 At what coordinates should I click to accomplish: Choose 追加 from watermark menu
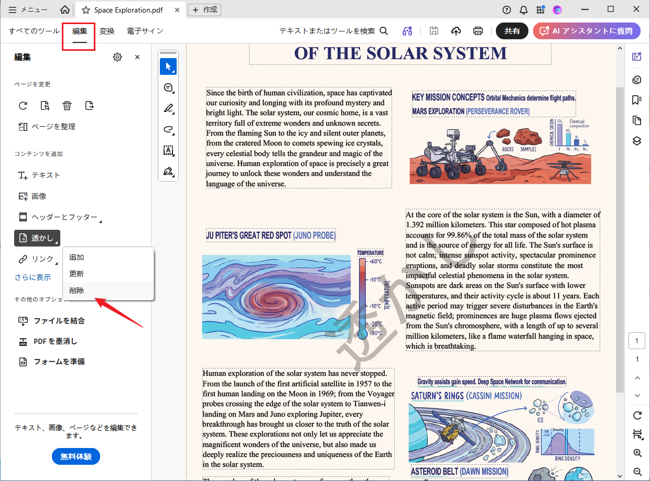click(x=108, y=257)
